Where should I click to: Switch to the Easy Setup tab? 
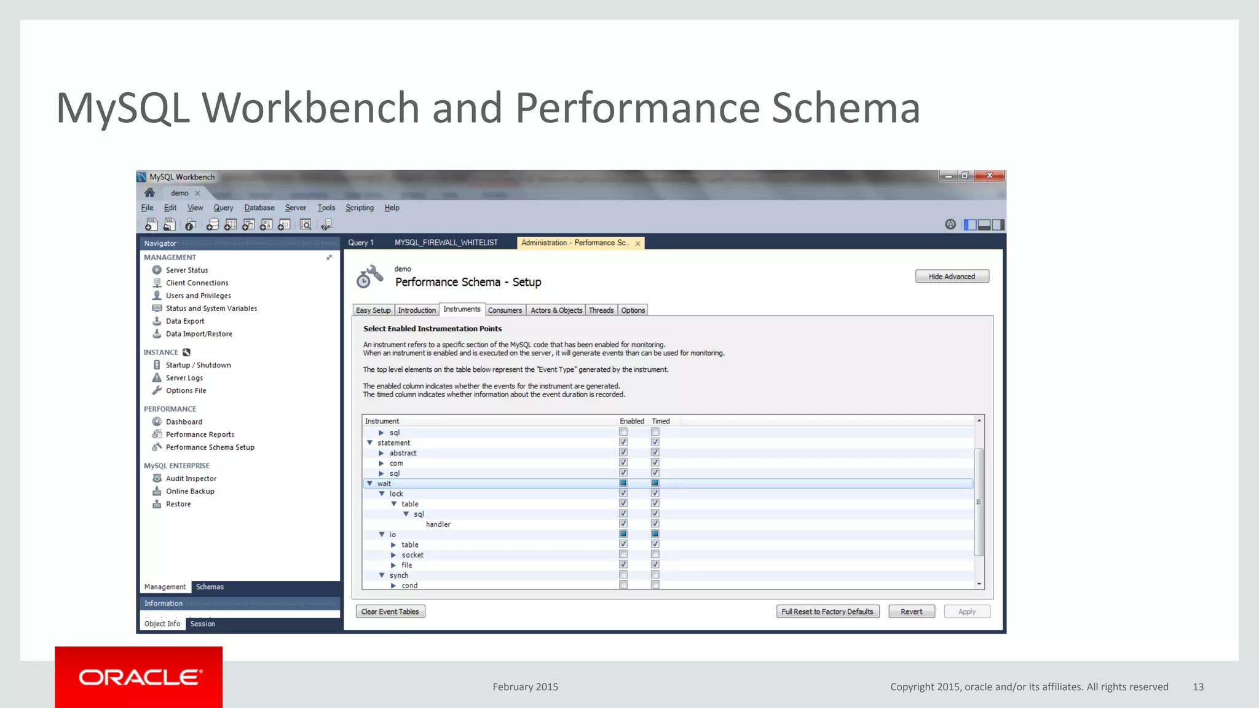pyautogui.click(x=373, y=310)
